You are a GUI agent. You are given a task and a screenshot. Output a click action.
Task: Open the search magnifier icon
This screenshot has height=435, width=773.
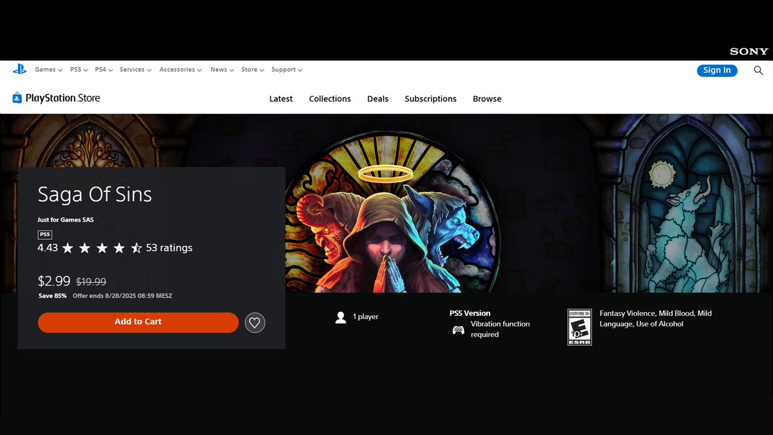click(758, 70)
